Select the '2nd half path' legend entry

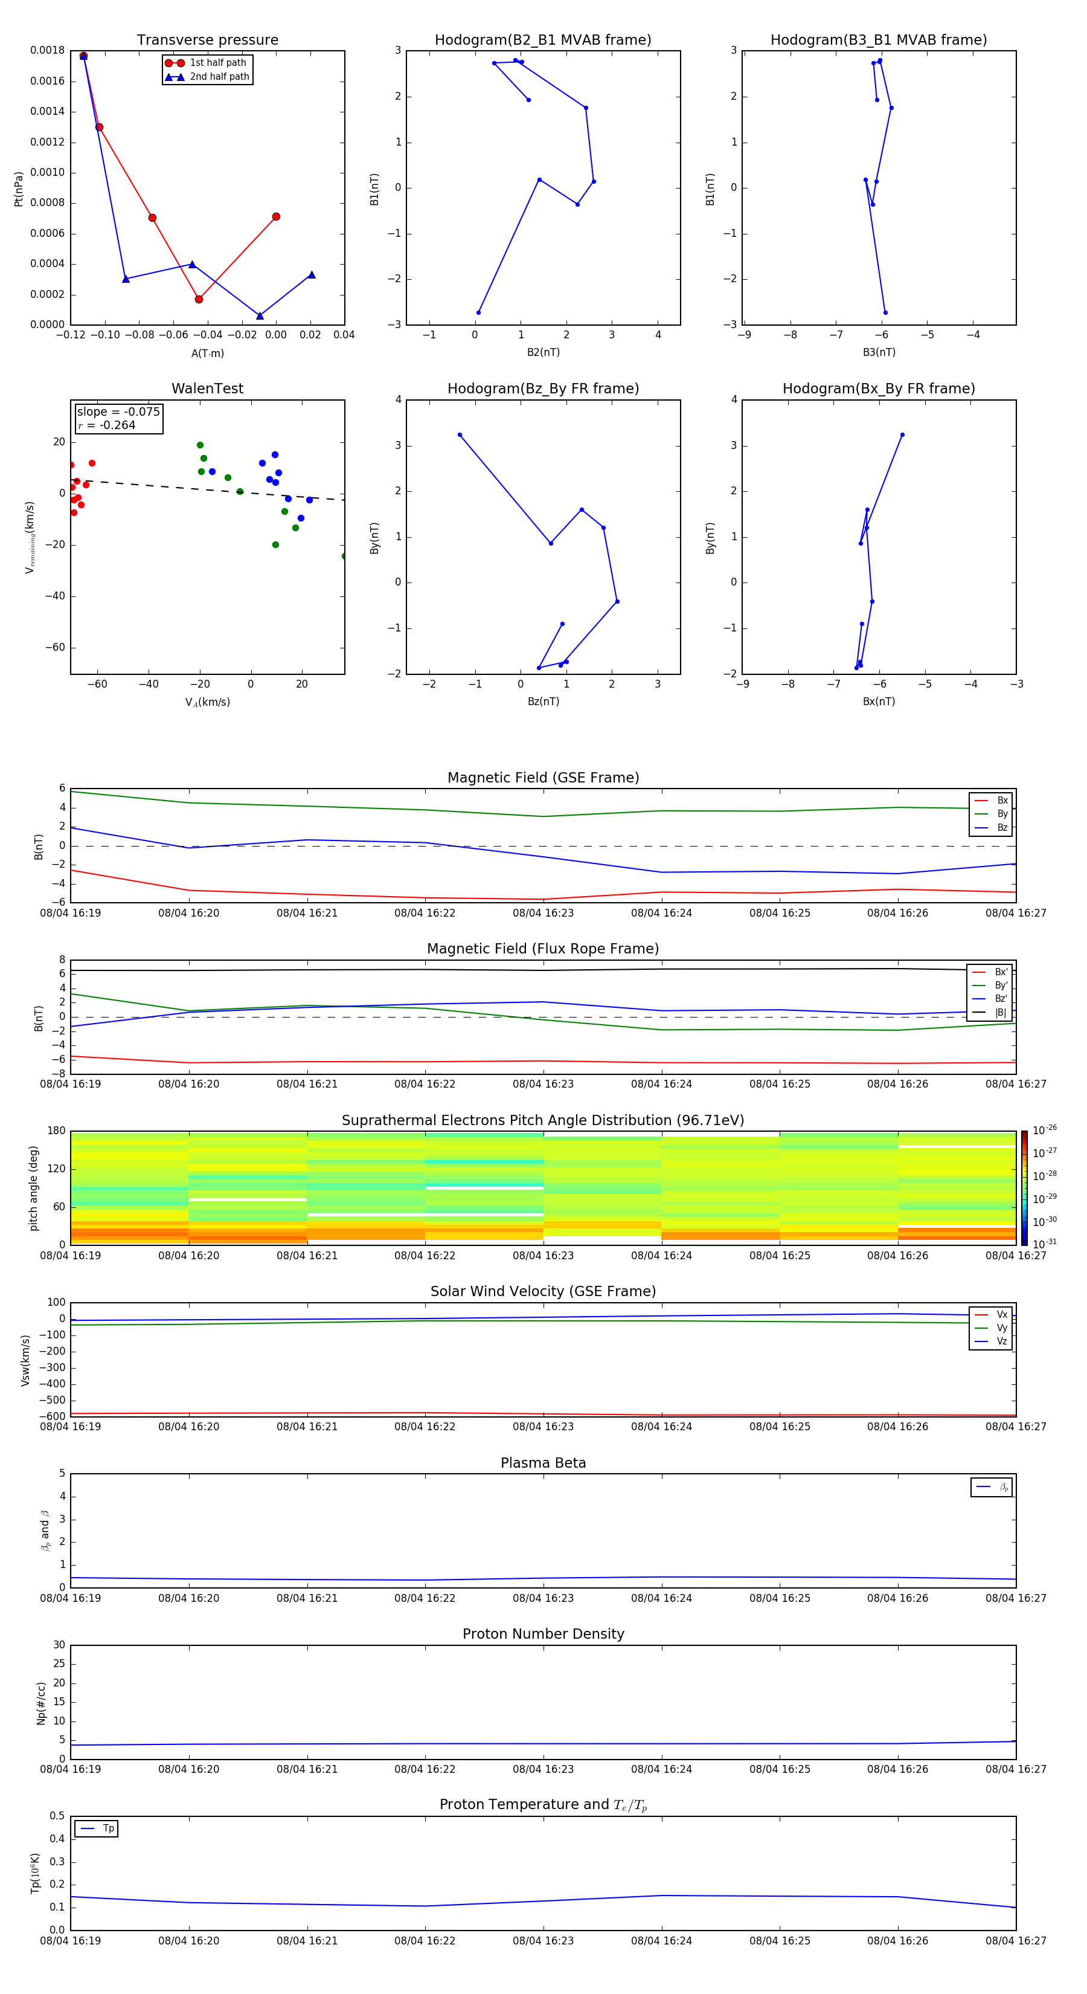(207, 77)
